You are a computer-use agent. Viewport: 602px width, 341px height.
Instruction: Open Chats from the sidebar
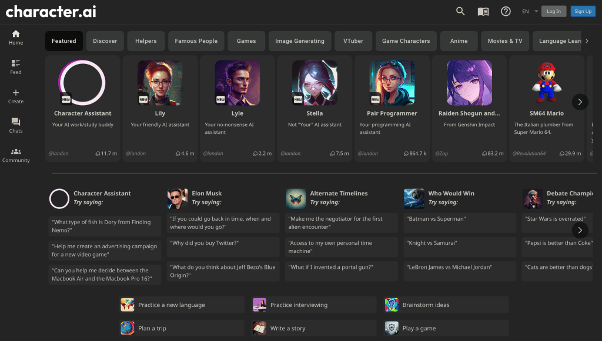(x=15, y=125)
